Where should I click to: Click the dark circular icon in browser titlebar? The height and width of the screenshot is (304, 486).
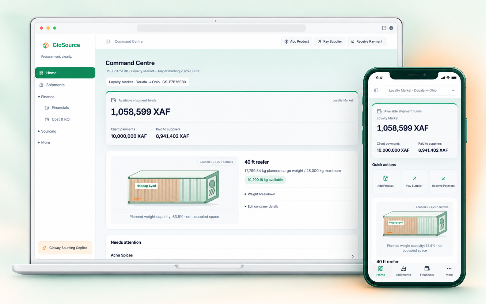click(391, 28)
